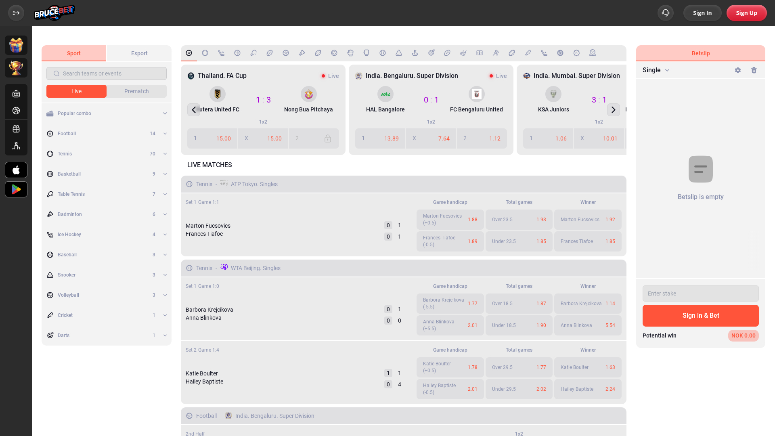Click odds 1.88 for Marton Fucsovics handicap

(450, 220)
